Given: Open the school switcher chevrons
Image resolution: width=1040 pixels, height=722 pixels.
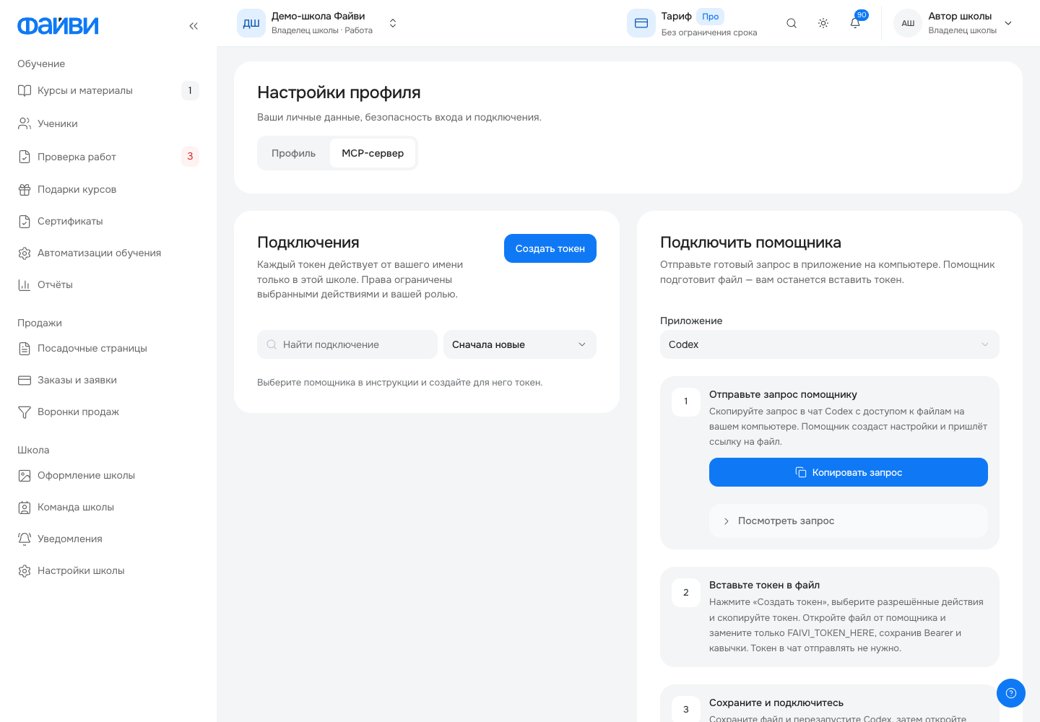Looking at the screenshot, I should [x=393, y=23].
